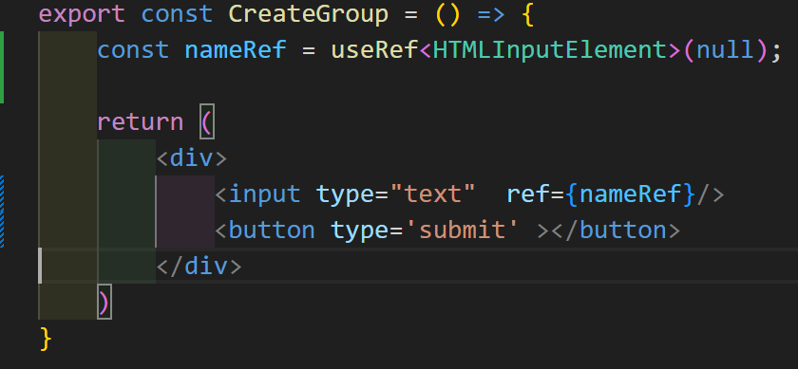The image size is (798, 369).
Task: Click the 'type' attribute on the button line
Action: 360,231
